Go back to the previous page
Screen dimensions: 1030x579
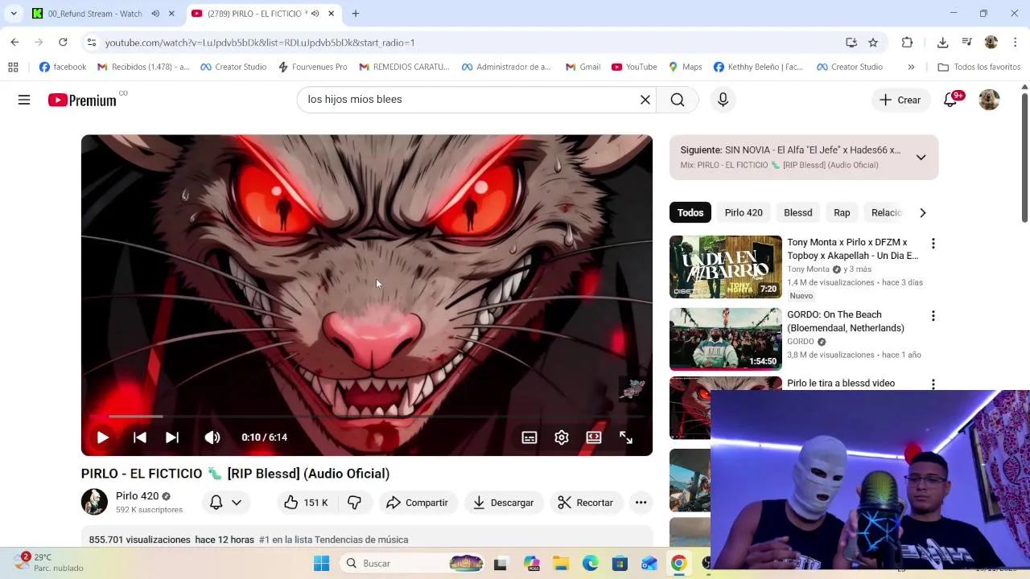pos(15,43)
